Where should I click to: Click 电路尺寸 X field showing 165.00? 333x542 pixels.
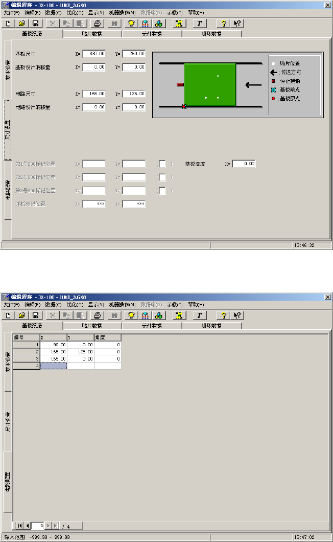pos(94,94)
